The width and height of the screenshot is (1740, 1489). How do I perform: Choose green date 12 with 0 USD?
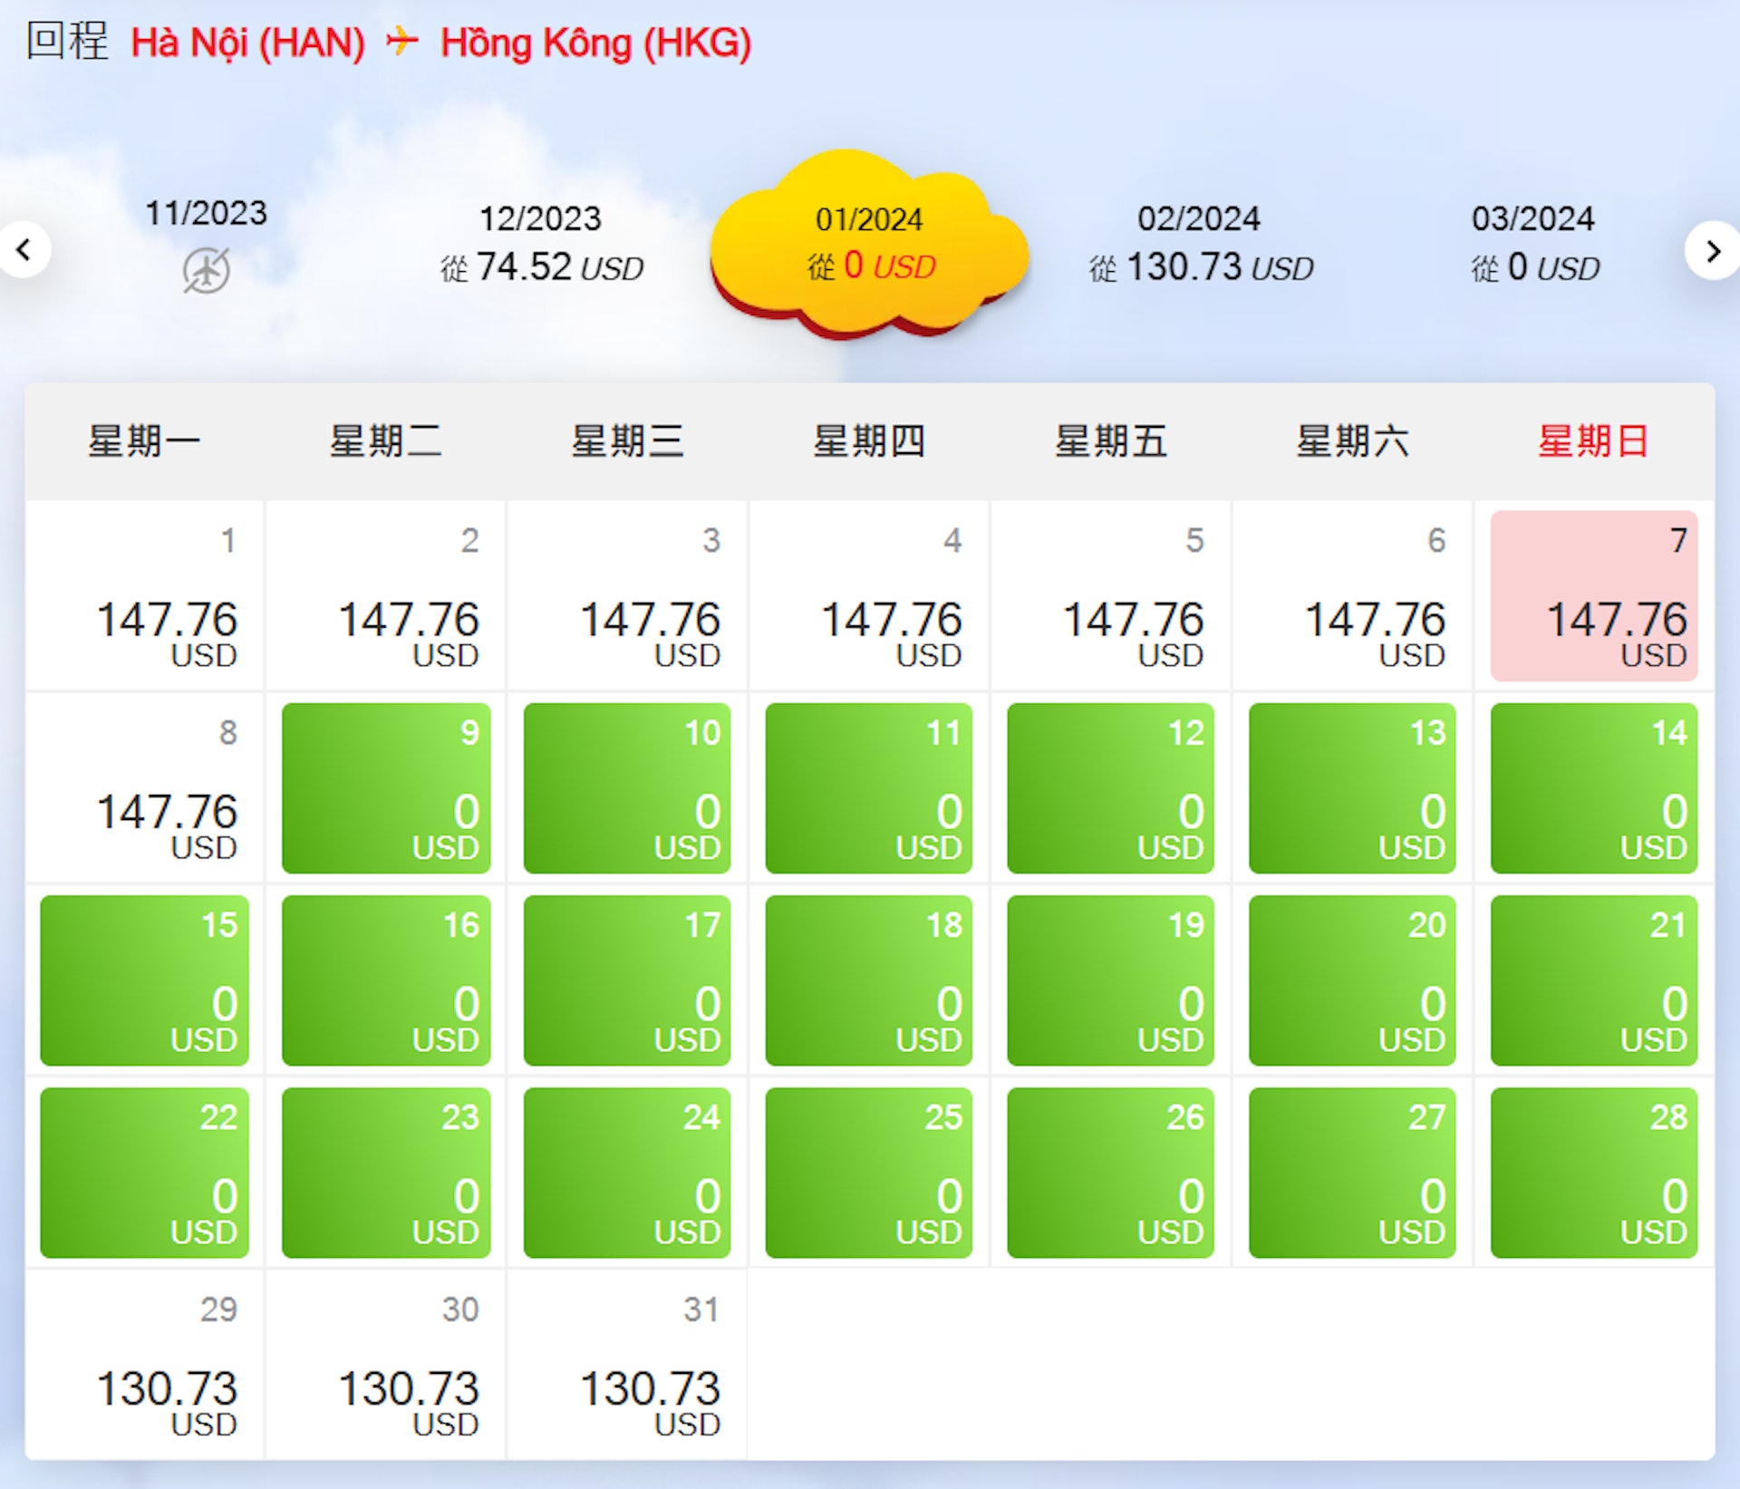pyautogui.click(x=1111, y=788)
